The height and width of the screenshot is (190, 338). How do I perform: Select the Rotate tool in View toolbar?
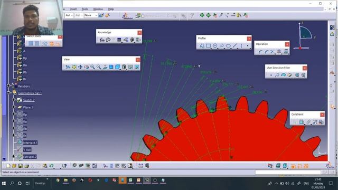click(87, 67)
